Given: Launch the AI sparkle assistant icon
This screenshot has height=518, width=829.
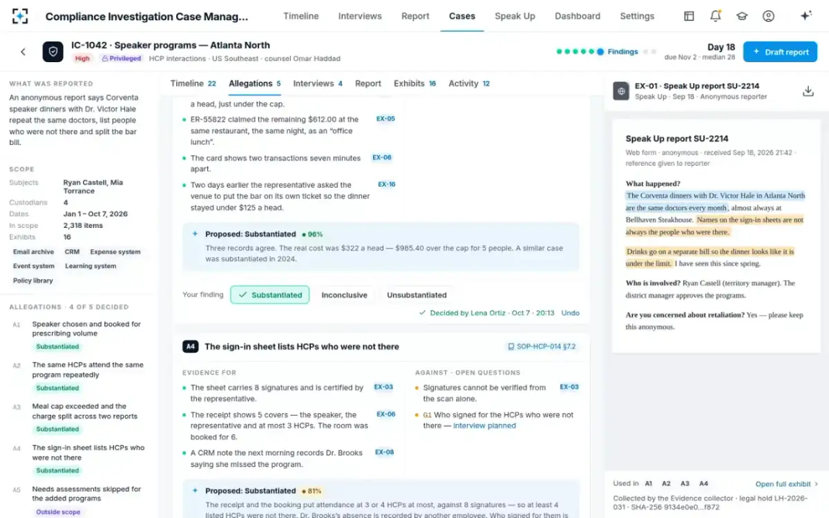Looking at the screenshot, I should coord(806,16).
